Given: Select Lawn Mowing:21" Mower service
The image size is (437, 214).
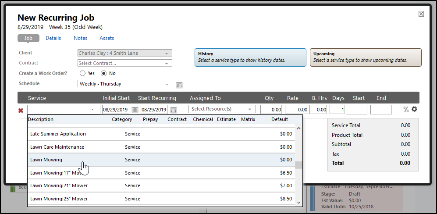Looking at the screenshot, I should [161, 185].
